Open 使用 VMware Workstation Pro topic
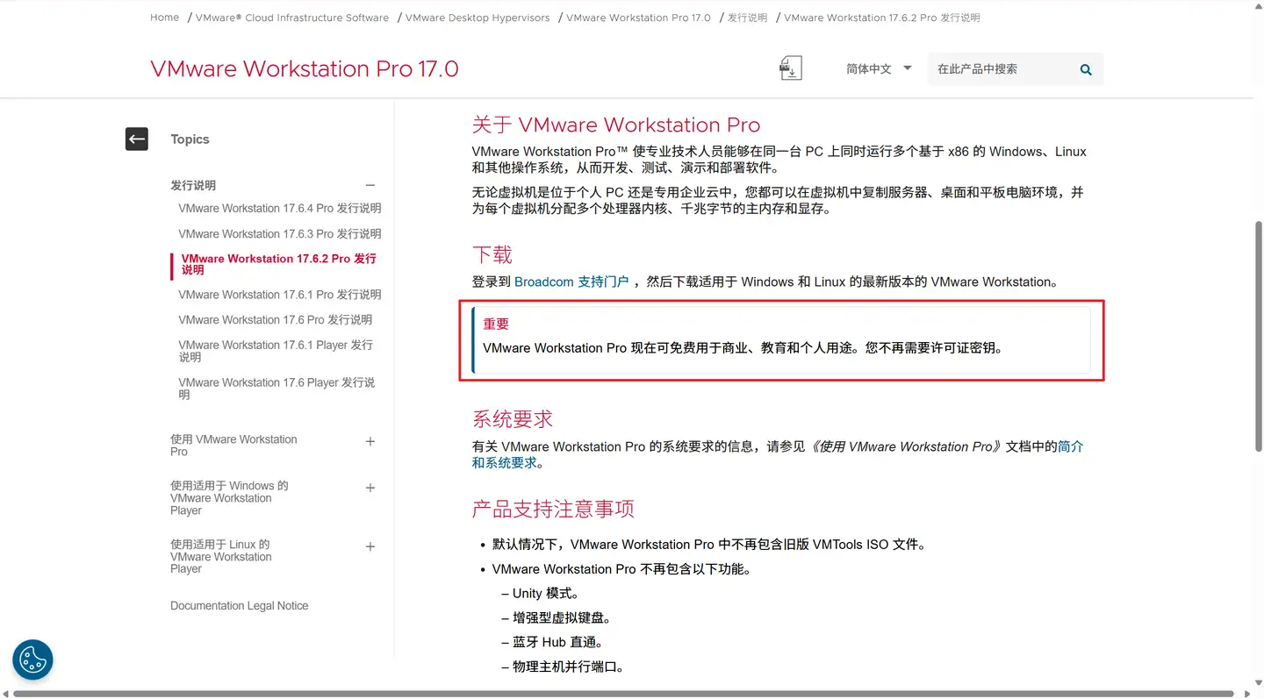Image resolution: width=1264 pixels, height=699 pixels. [233, 446]
